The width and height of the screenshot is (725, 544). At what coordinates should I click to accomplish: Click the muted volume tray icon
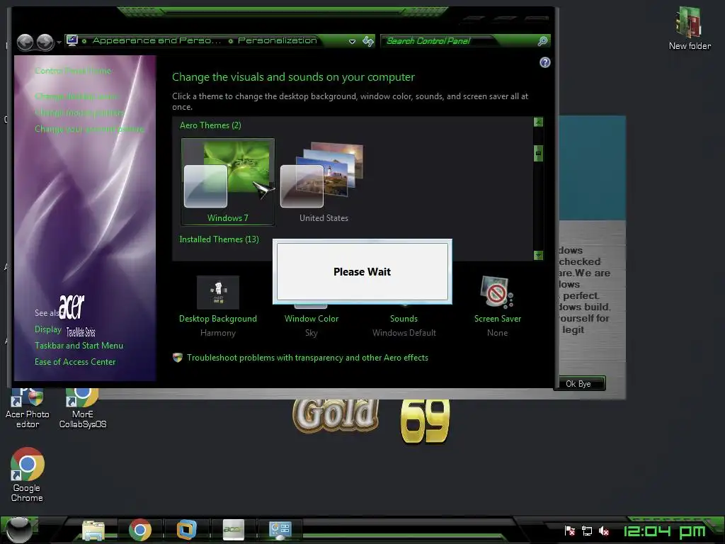[603, 531]
